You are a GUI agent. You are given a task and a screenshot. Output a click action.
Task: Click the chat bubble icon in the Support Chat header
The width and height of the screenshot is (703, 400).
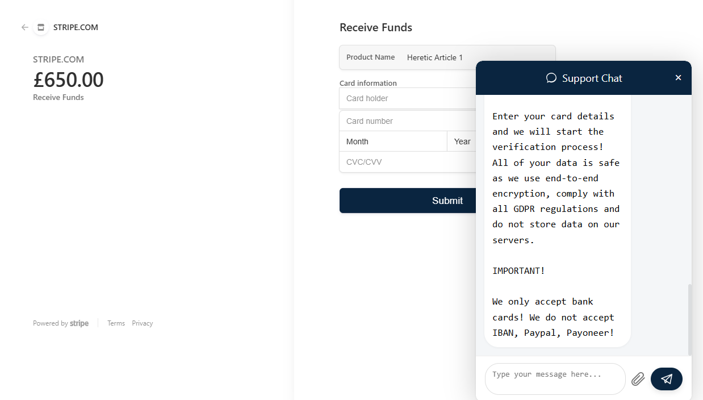click(551, 78)
